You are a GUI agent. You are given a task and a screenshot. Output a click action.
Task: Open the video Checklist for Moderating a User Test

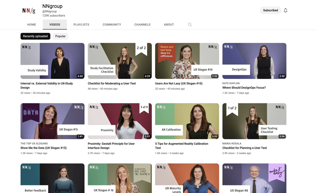click(x=112, y=83)
